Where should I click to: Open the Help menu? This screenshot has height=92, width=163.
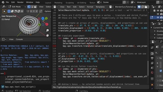(38, 2)
